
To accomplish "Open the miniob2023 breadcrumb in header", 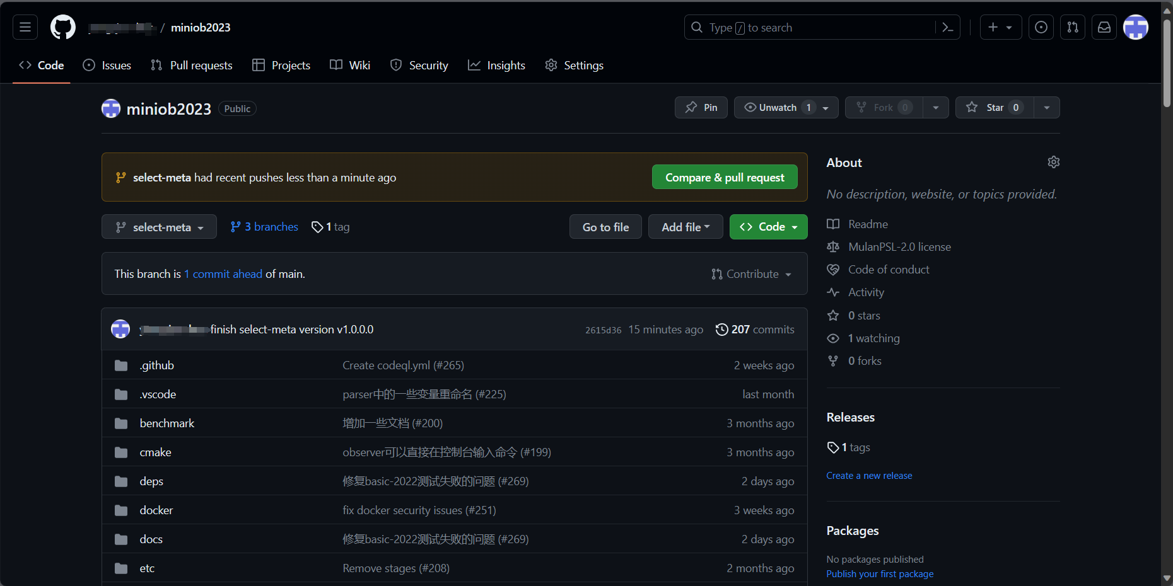I will 201,27.
